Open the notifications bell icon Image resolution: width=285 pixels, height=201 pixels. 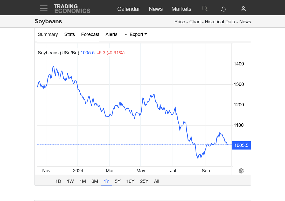tap(224, 9)
